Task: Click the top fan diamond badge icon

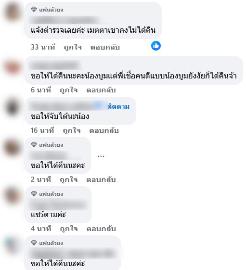Action: pyautogui.click(x=34, y=9)
